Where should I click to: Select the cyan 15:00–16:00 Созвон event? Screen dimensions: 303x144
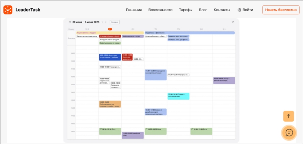click(x=178, y=96)
